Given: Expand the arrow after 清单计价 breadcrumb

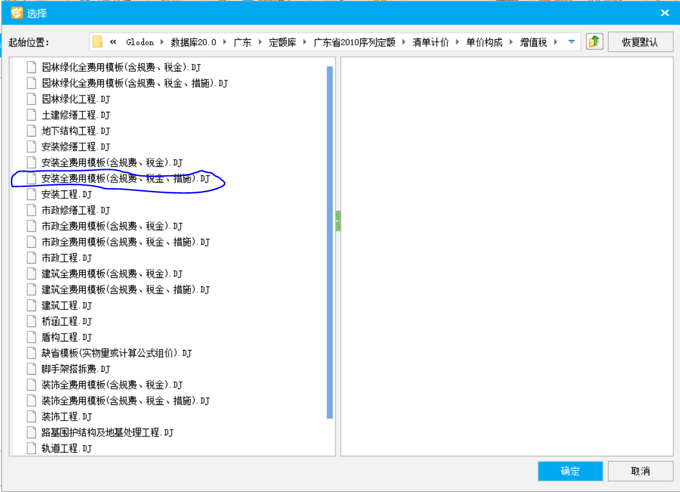Looking at the screenshot, I should click(x=458, y=42).
